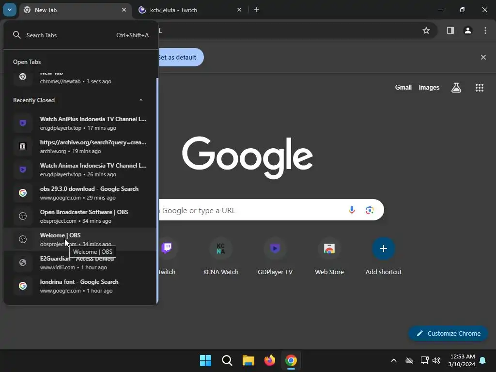This screenshot has height=372, width=496.
Task: Open a new tab with plus button
Action: pyautogui.click(x=257, y=10)
